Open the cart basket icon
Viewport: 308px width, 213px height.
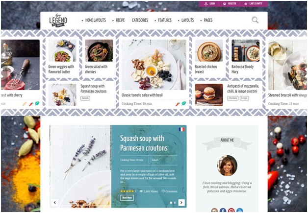(x=246, y=4)
